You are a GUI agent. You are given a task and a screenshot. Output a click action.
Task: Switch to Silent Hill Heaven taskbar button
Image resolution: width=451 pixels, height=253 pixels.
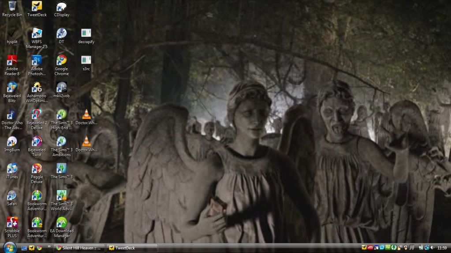pyautogui.click(x=79, y=248)
